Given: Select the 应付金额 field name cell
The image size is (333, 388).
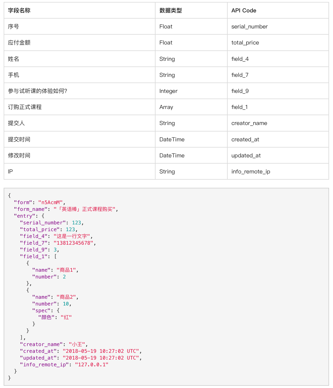Looking at the screenshot, I should point(19,43).
